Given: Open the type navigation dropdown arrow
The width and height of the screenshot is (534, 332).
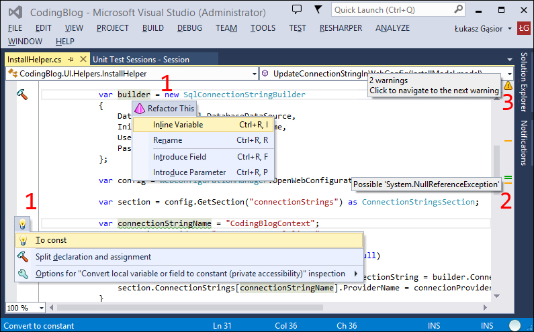Looking at the screenshot, I should [255, 74].
